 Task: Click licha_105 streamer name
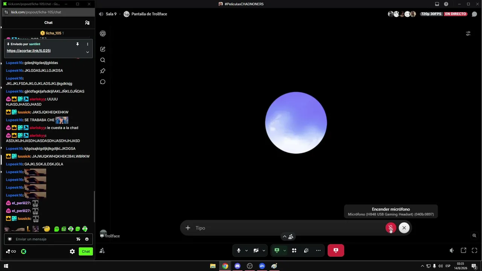pyautogui.click(x=53, y=33)
